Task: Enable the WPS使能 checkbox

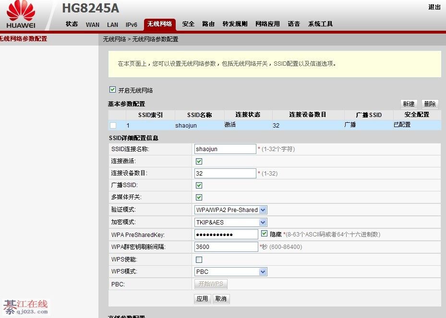Action: point(199,259)
